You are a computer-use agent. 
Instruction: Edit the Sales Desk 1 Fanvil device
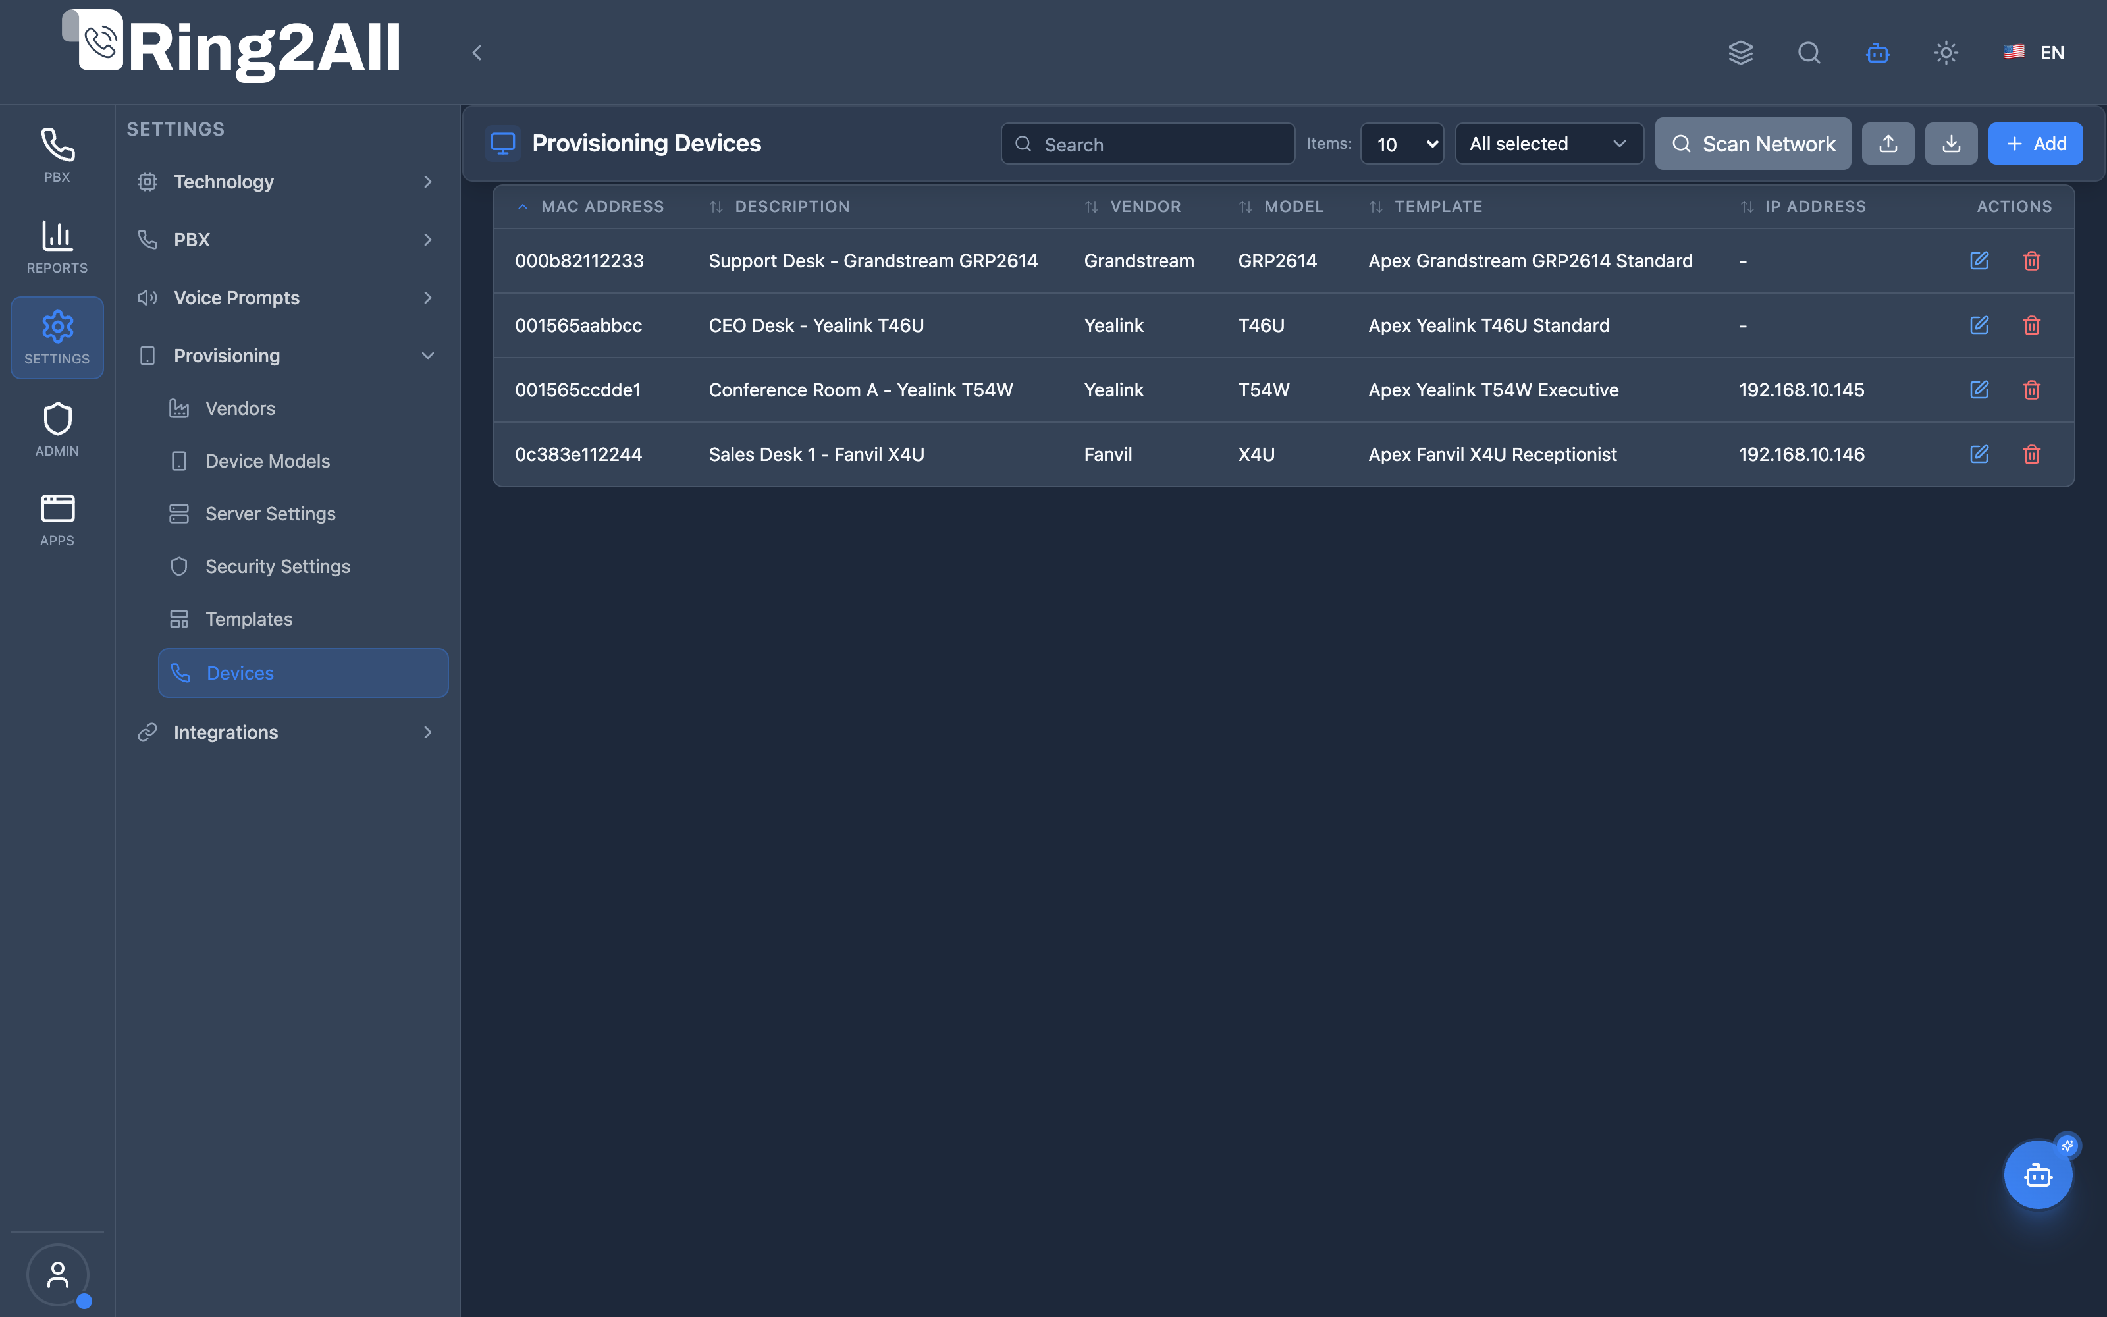[x=1979, y=454]
